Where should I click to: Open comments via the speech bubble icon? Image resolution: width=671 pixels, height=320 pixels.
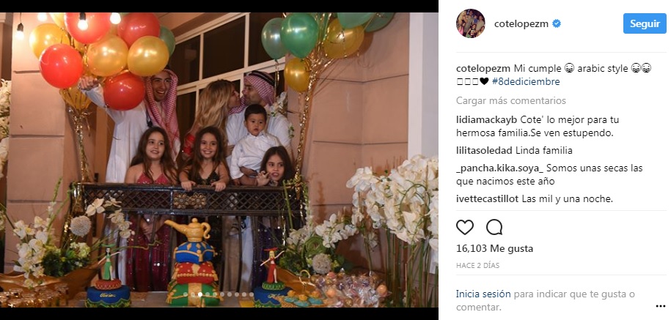494,227
